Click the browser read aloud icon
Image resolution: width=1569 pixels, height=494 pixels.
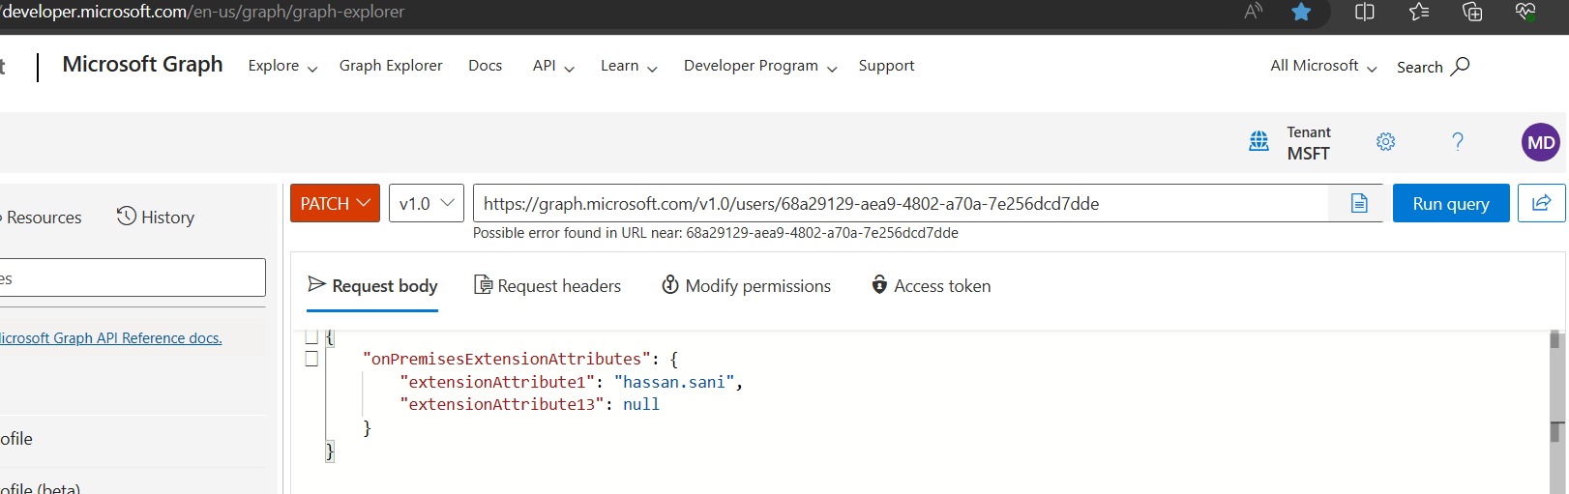[x=1254, y=12]
